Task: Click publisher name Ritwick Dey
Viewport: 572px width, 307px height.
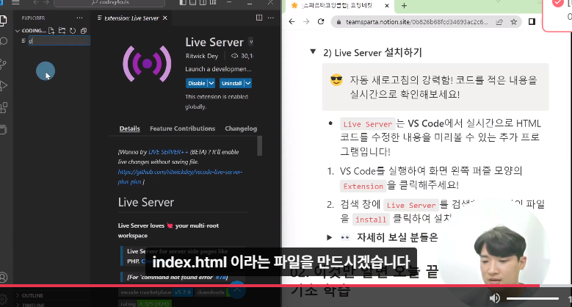Action: click(202, 56)
